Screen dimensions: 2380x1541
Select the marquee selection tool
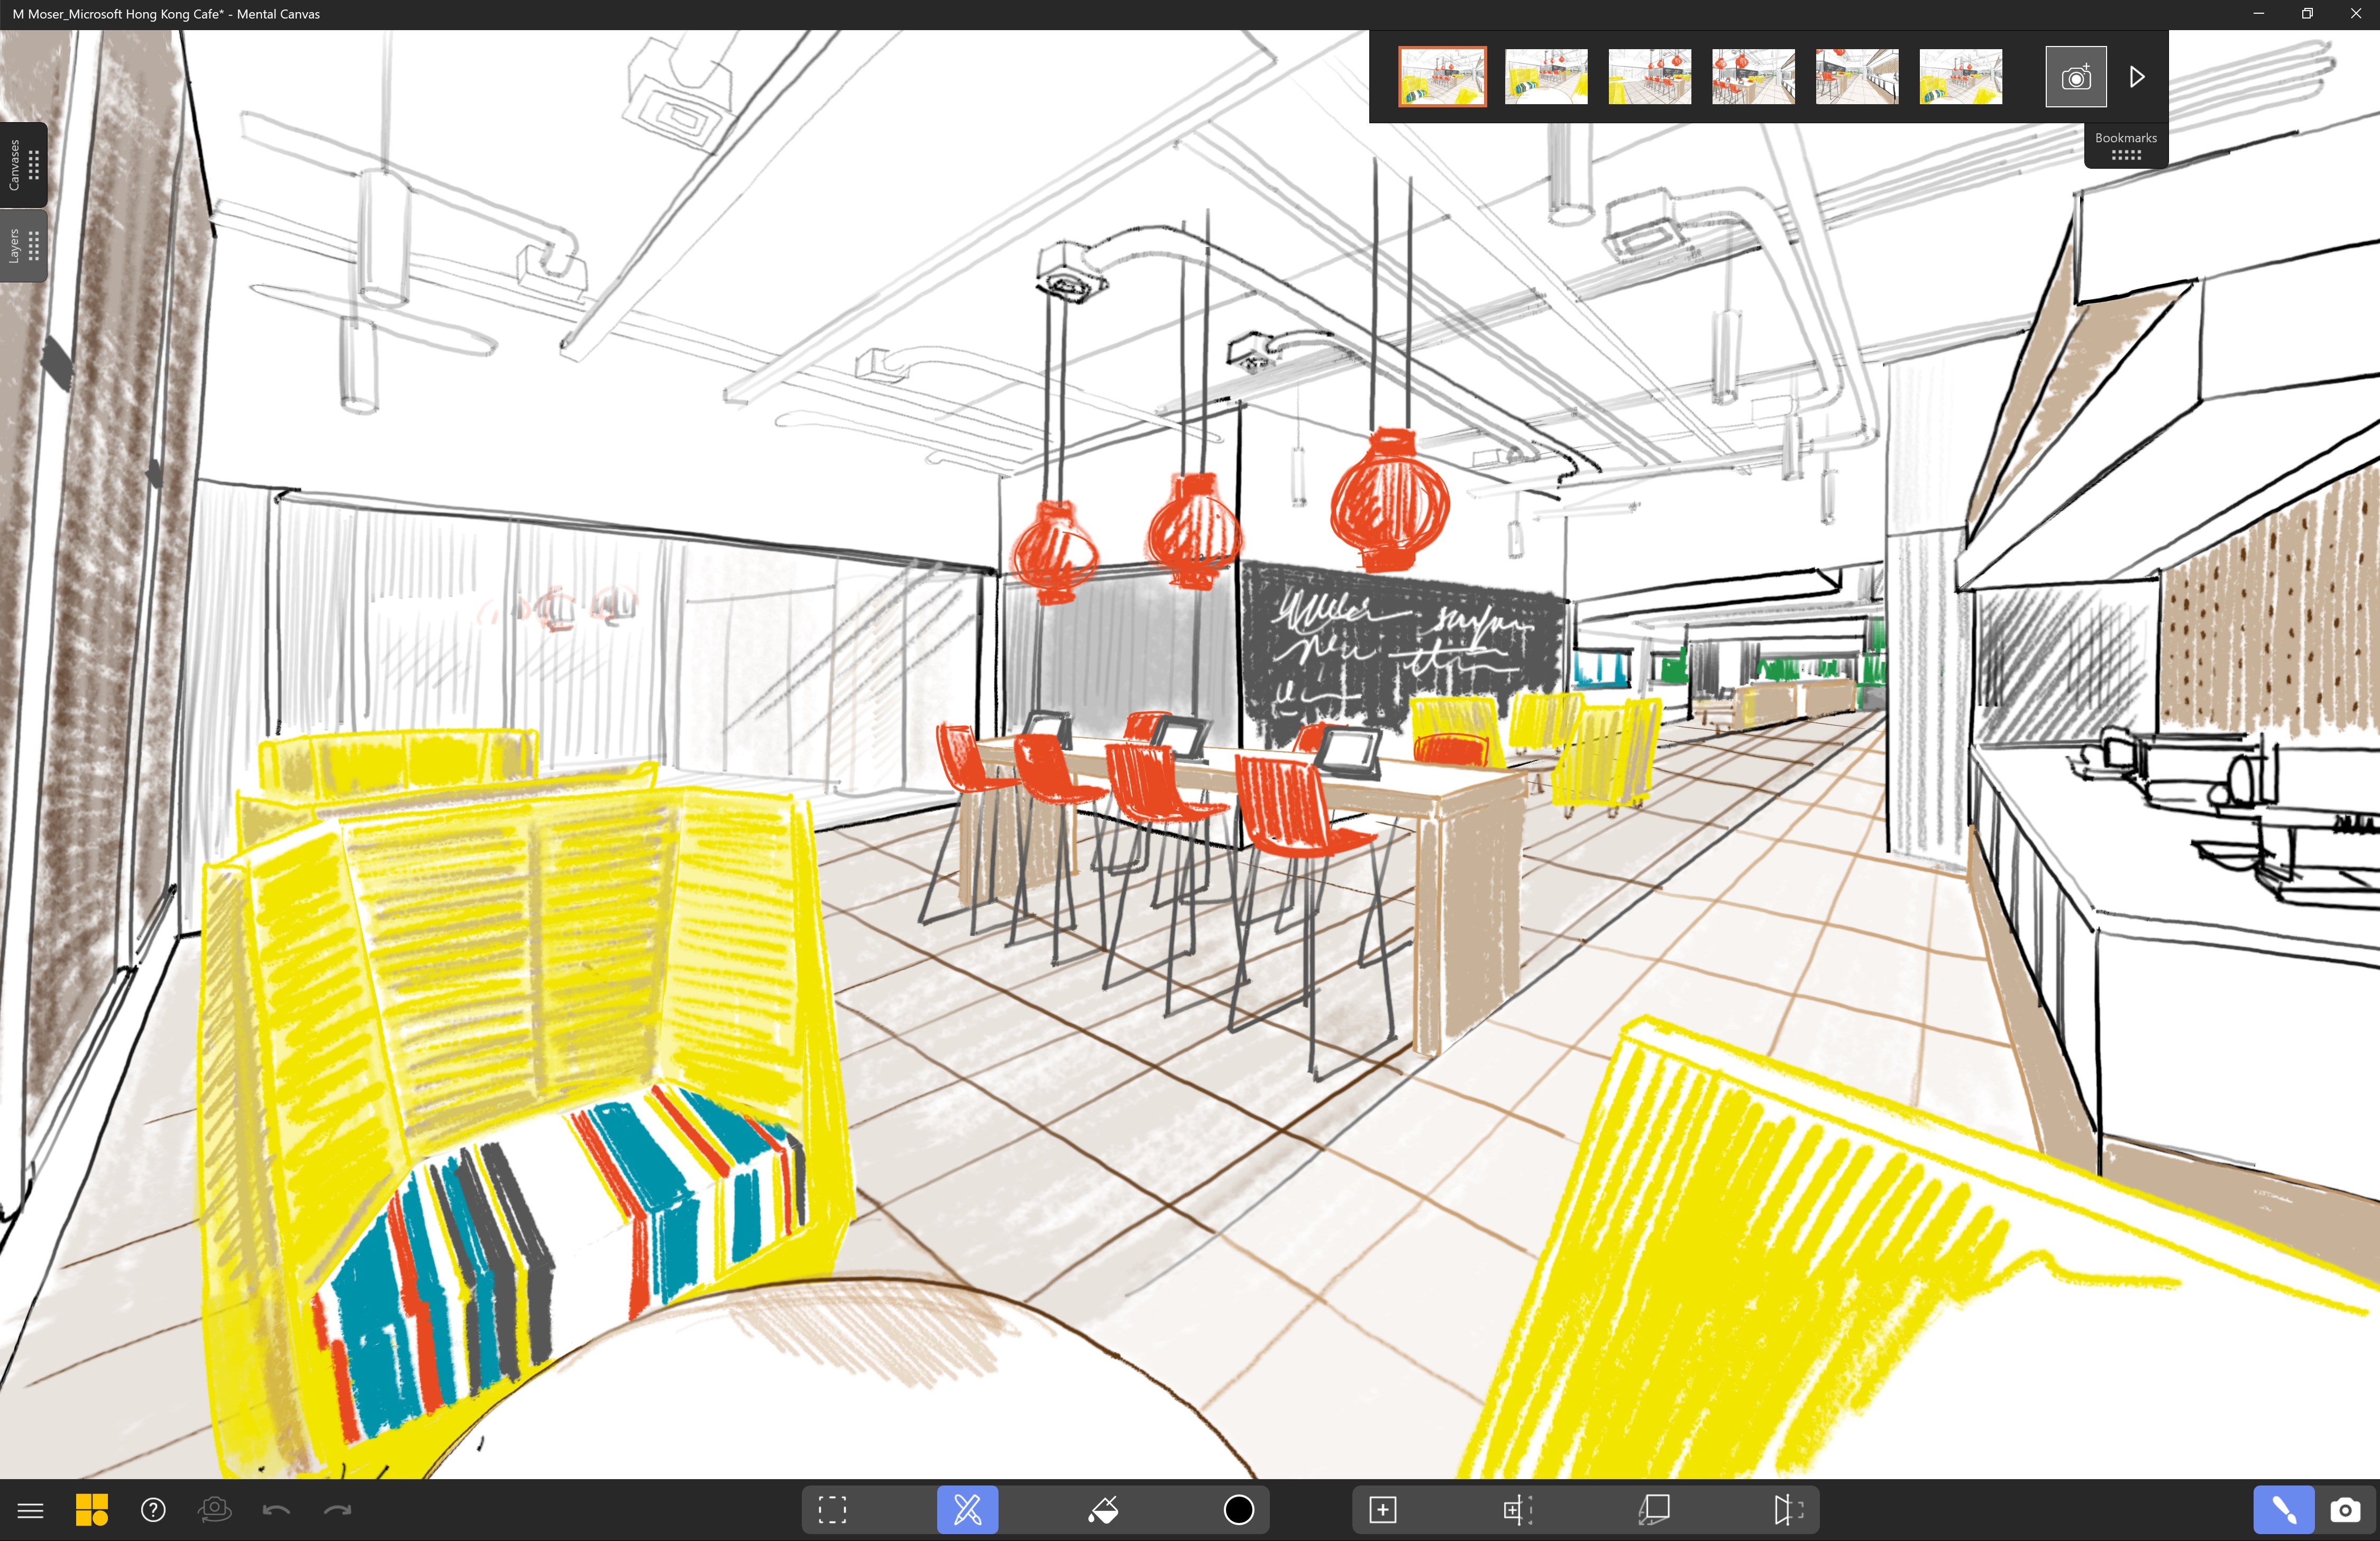[831, 1510]
